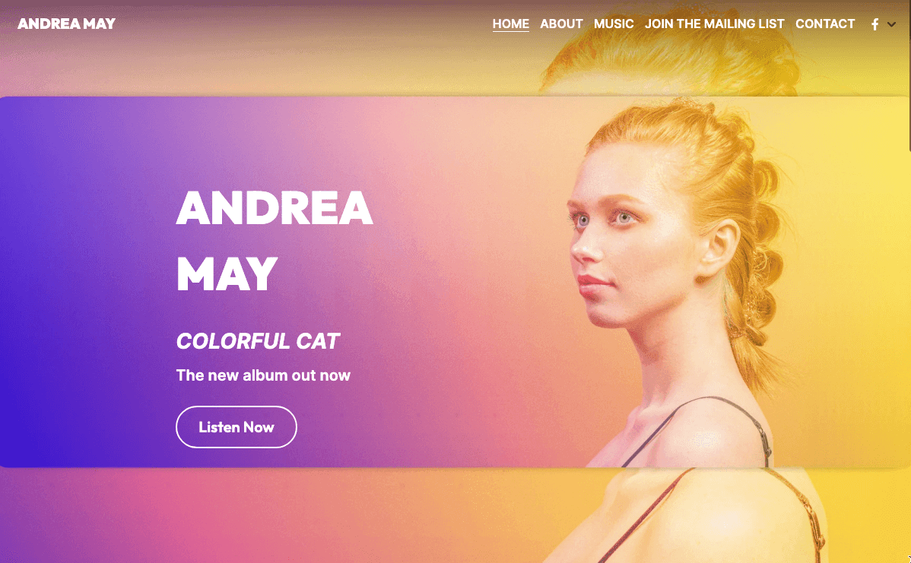Click the page's vertical scrollbar thumb
This screenshot has height=563, width=911.
tap(908, 75)
